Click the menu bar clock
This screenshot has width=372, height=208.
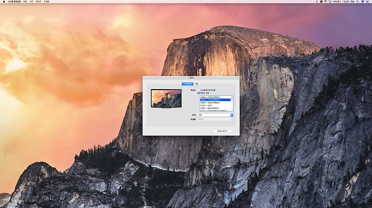[x=349, y=2]
